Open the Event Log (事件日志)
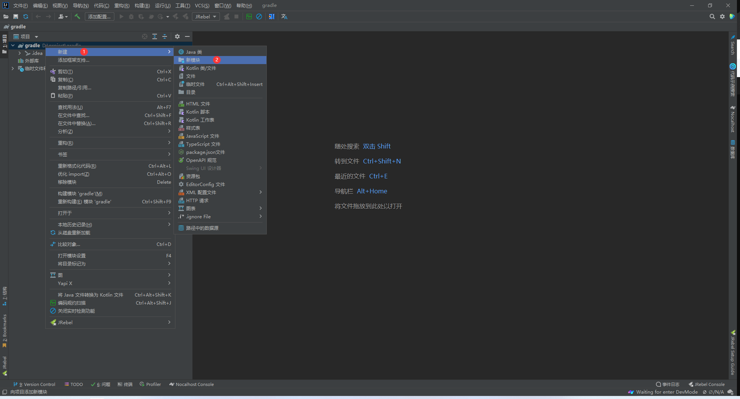The image size is (740, 399). click(667, 384)
